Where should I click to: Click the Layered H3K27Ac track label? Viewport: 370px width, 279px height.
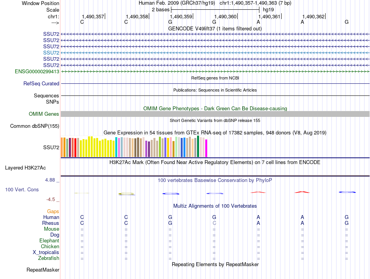[25, 168]
